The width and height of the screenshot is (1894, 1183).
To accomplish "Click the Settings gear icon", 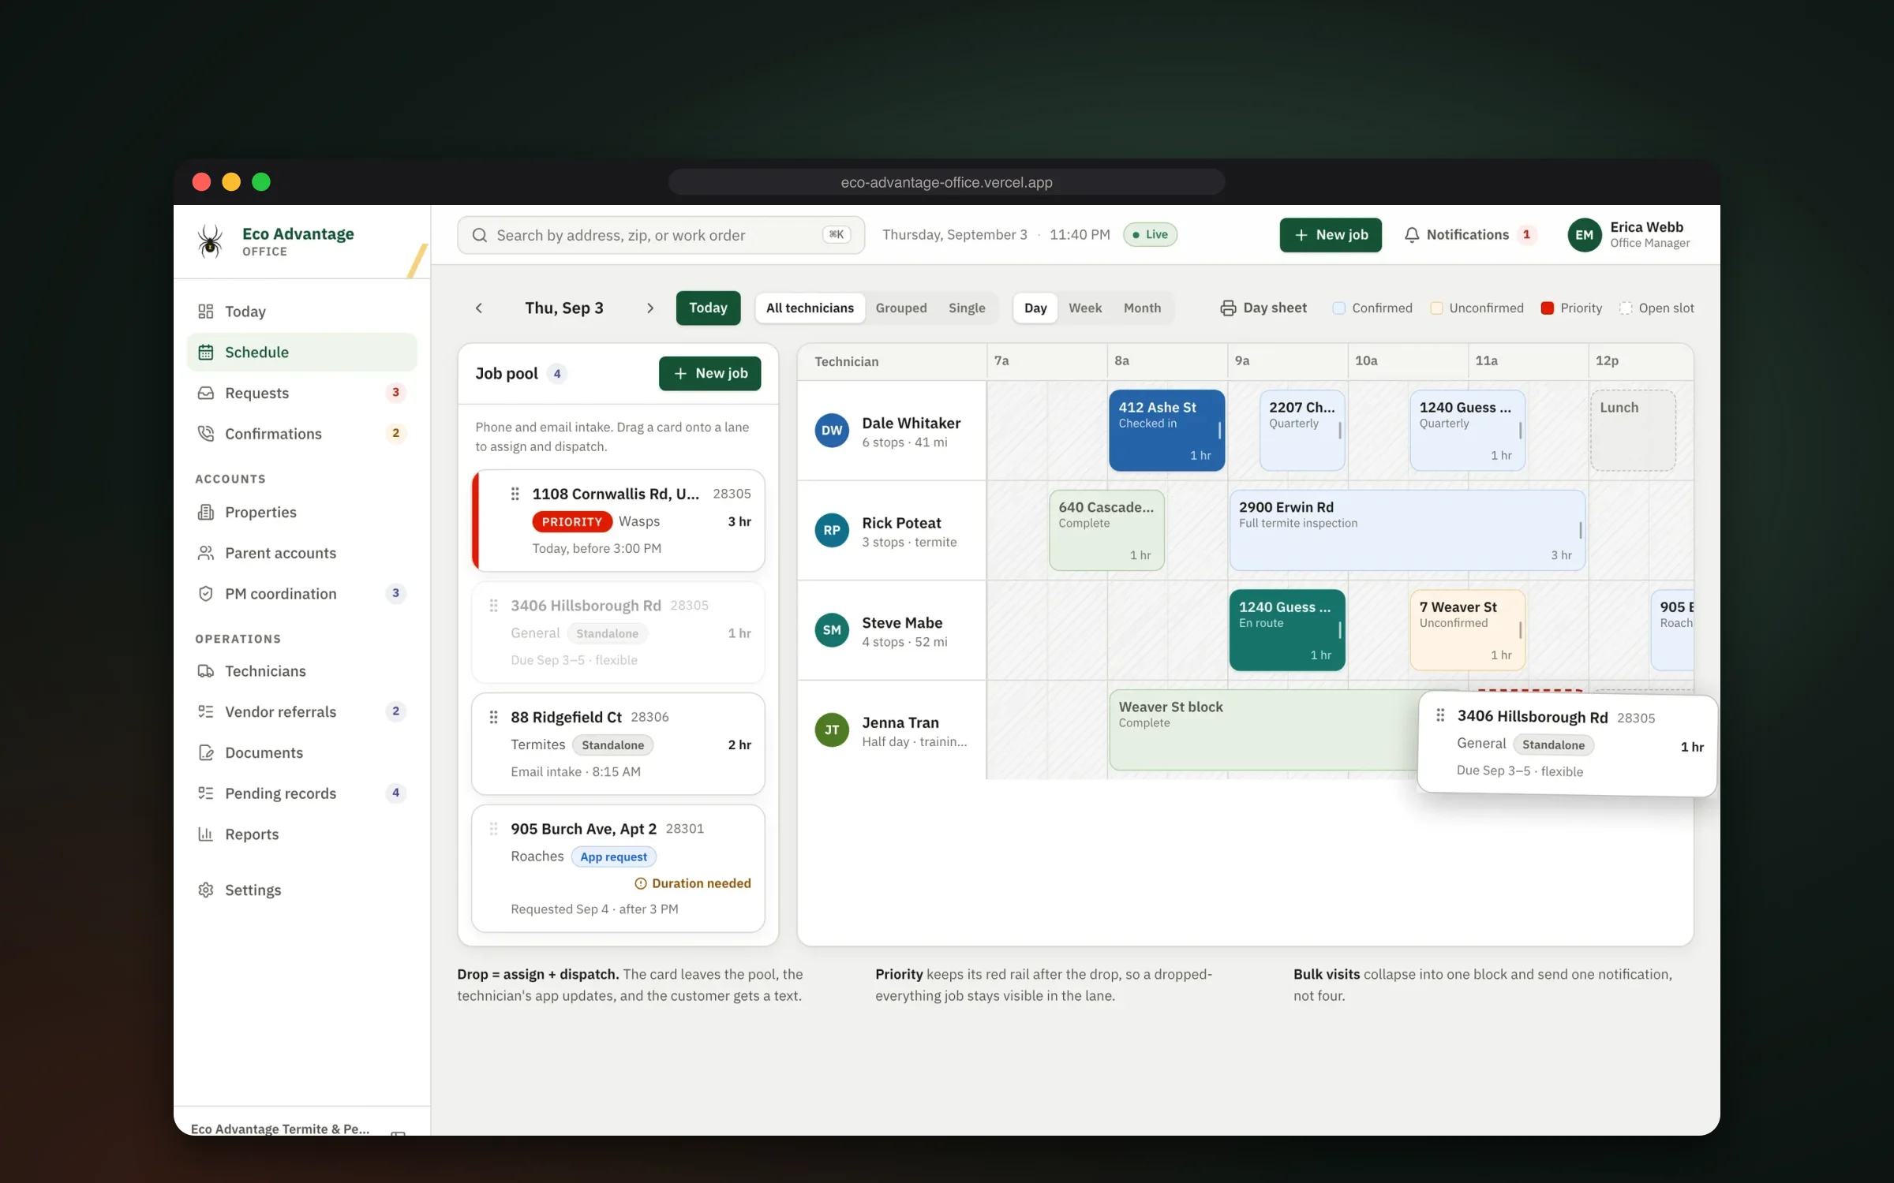I will pyautogui.click(x=206, y=890).
